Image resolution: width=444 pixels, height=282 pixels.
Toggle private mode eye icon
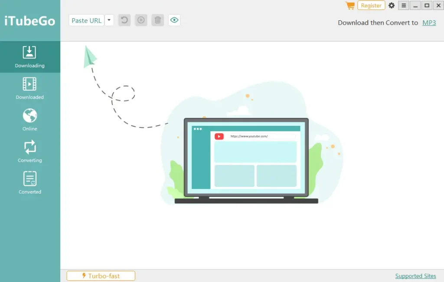tap(174, 20)
